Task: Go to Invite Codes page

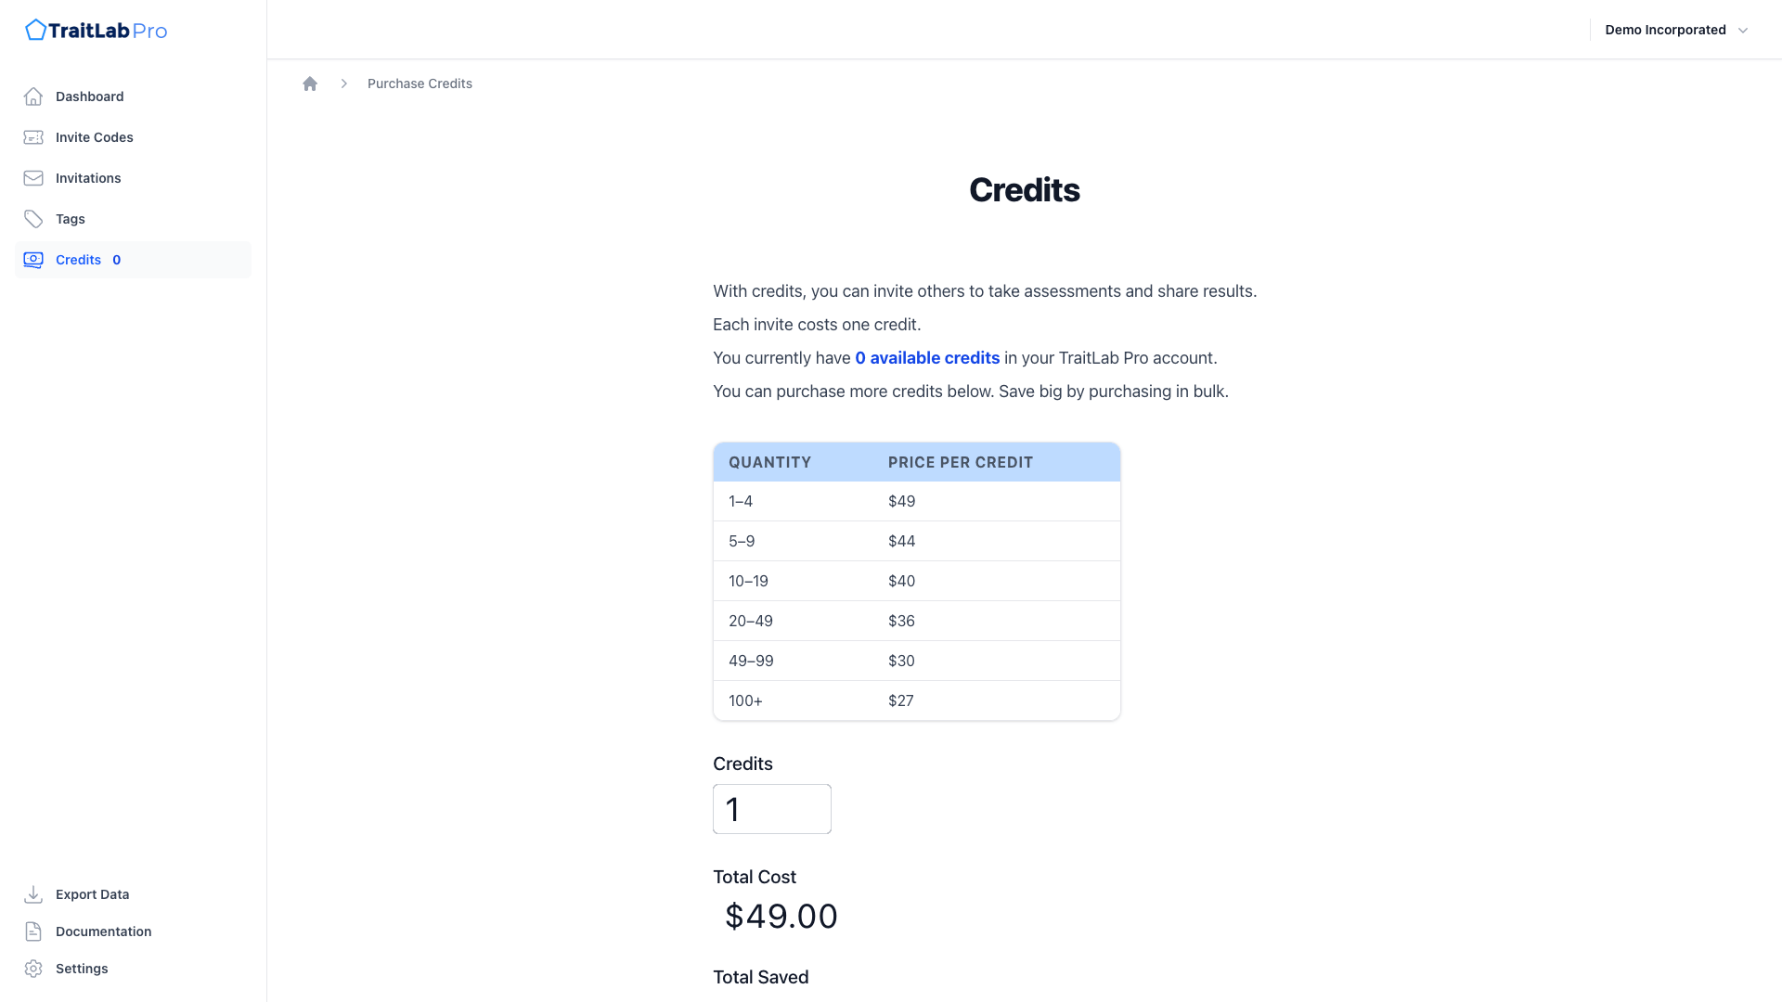Action: pyautogui.click(x=94, y=137)
